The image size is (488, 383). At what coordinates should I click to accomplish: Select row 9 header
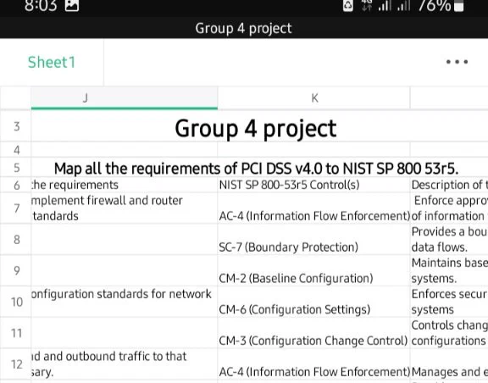click(16, 270)
